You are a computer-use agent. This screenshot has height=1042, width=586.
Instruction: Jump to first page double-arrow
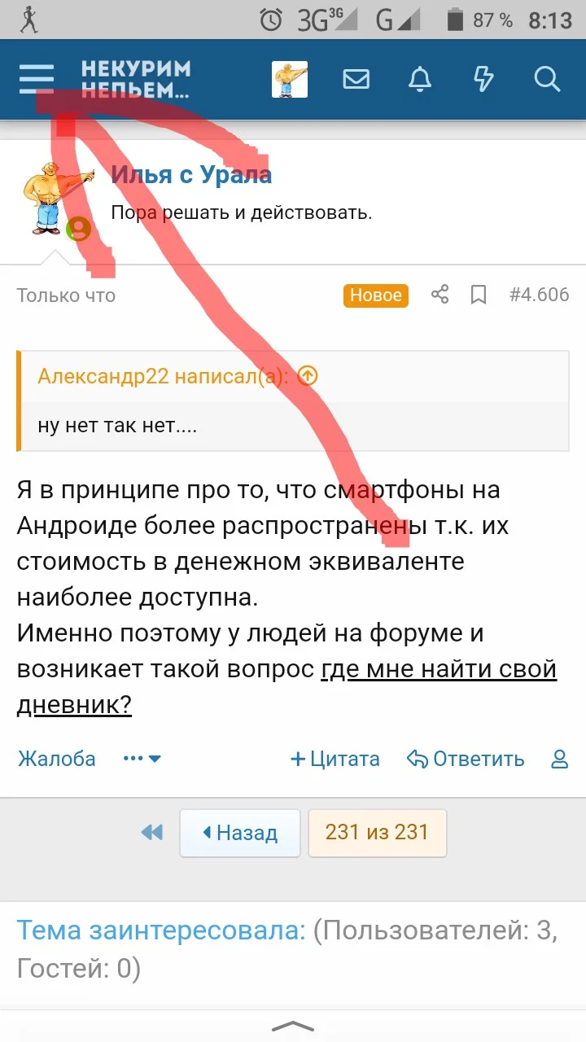151,833
